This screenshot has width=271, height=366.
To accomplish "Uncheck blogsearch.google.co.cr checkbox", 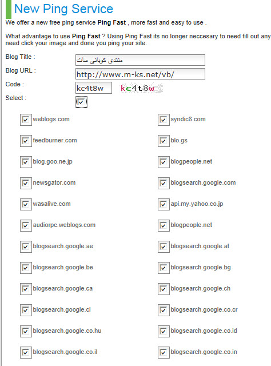I will pos(164,310).
